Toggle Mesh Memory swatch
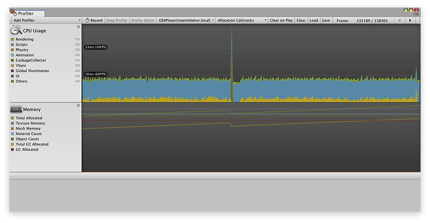The height and width of the screenshot is (223, 430). (13, 128)
